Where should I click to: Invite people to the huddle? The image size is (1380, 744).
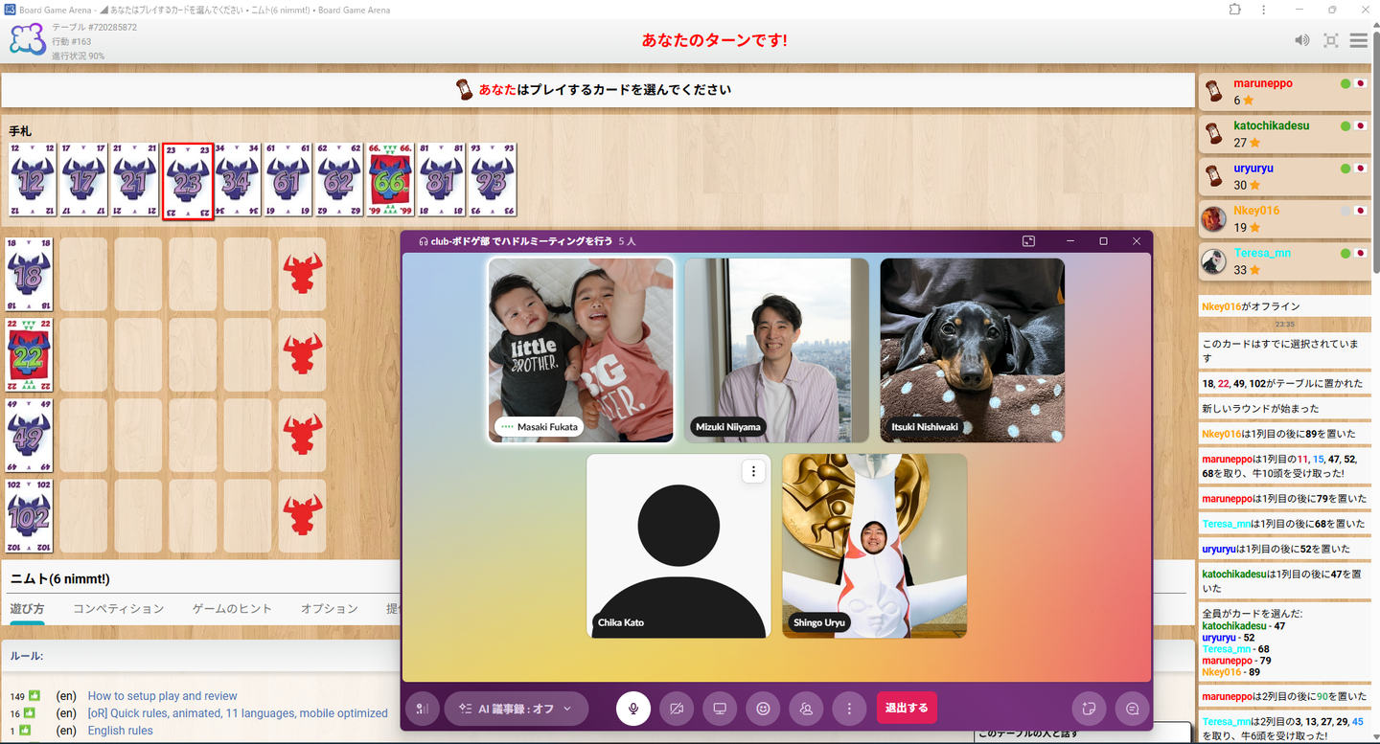[806, 709]
